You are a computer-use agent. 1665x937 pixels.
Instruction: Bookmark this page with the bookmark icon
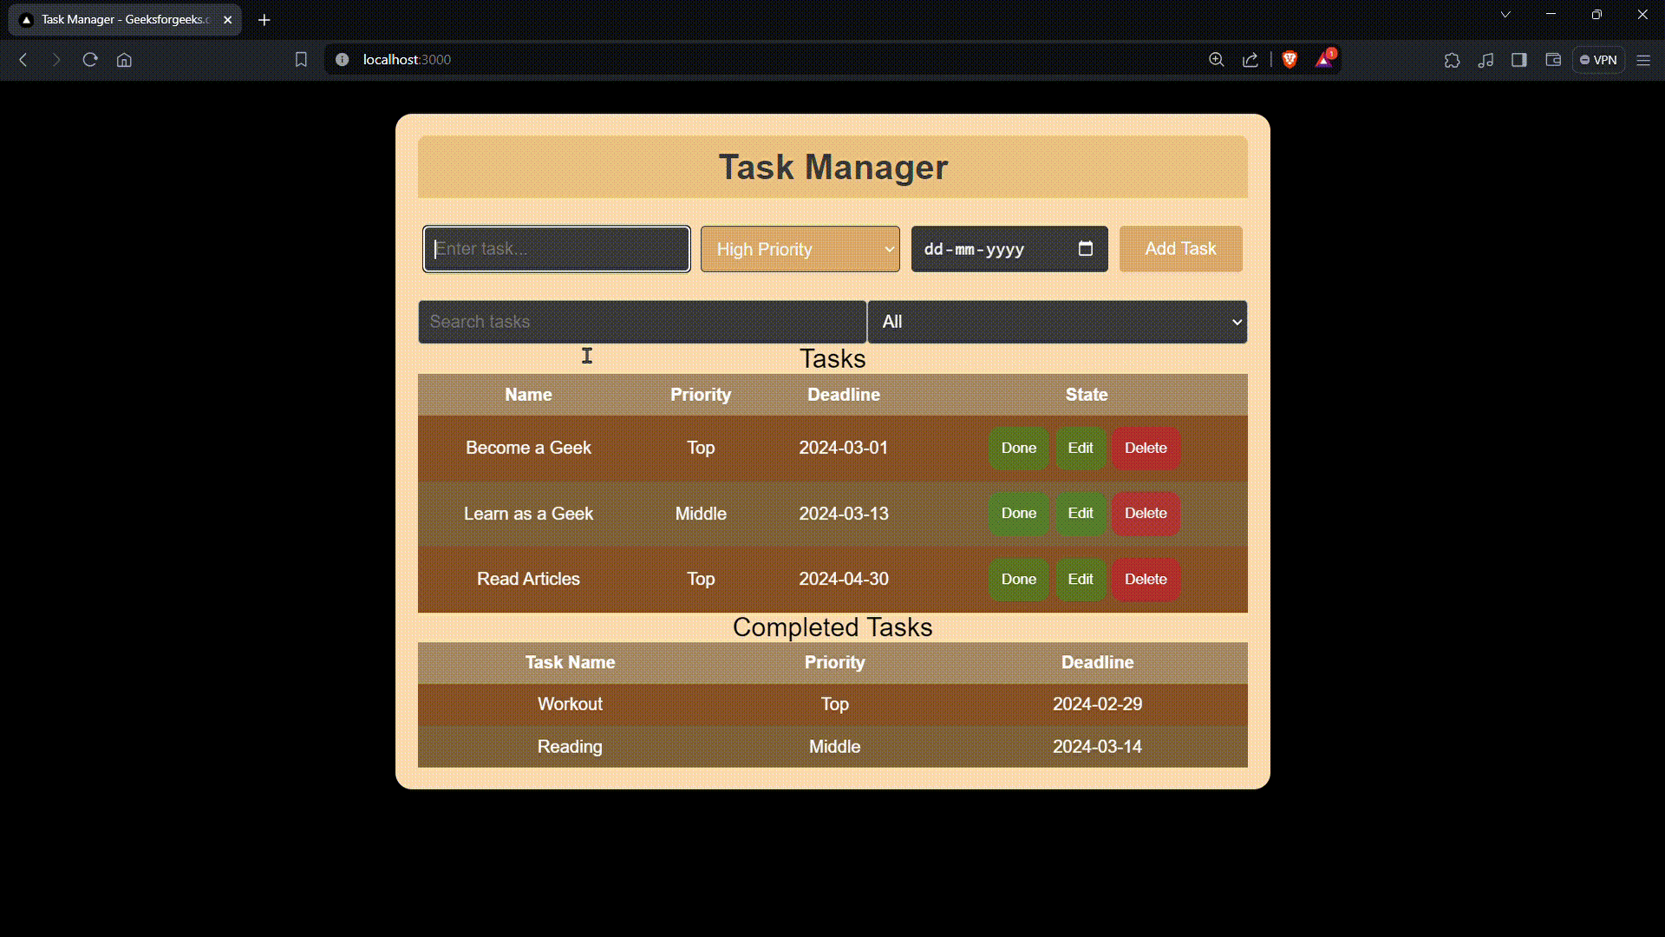pyautogui.click(x=301, y=60)
